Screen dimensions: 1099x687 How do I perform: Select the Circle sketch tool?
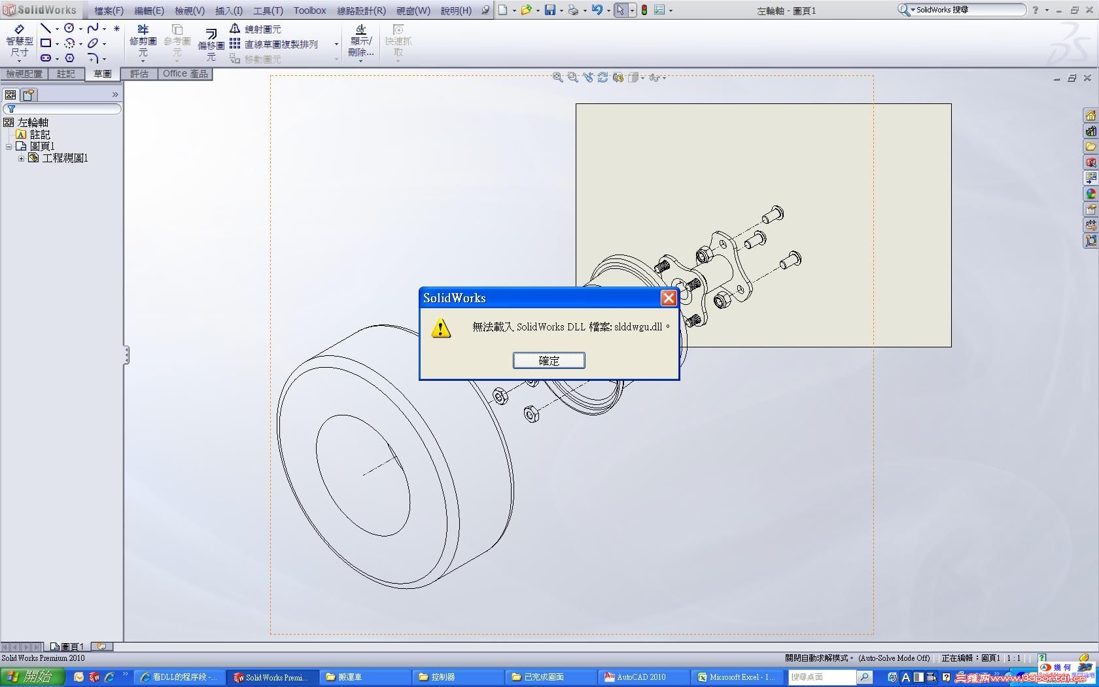pos(69,28)
